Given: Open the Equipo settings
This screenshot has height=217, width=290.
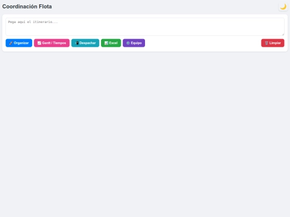Looking at the screenshot, I should (134, 43).
